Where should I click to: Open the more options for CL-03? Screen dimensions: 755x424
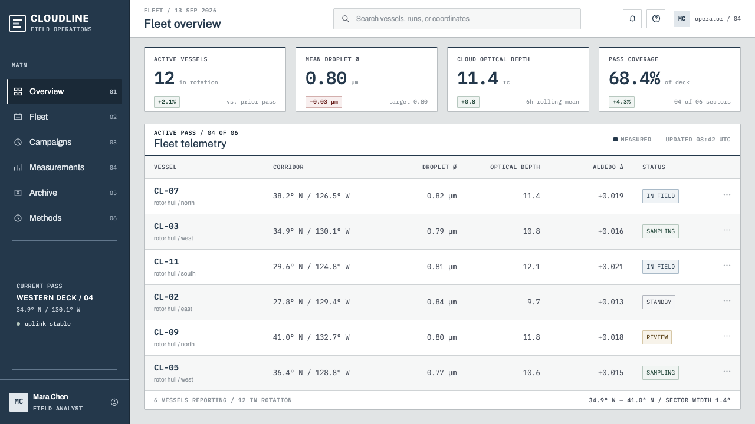pyautogui.click(x=727, y=230)
